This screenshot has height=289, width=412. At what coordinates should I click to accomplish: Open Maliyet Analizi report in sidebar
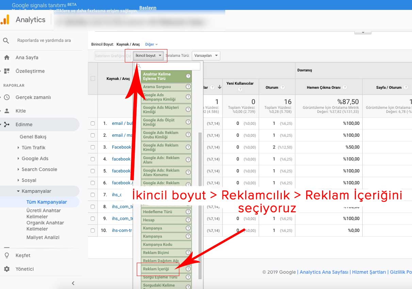pos(43,238)
